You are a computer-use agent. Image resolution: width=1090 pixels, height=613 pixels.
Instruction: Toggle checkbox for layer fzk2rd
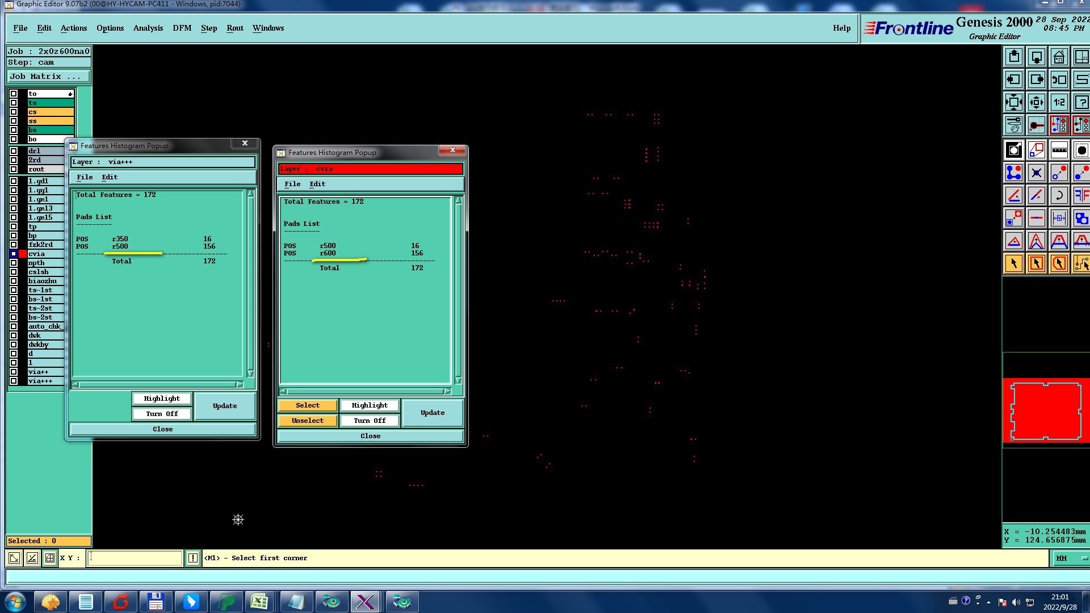14,245
